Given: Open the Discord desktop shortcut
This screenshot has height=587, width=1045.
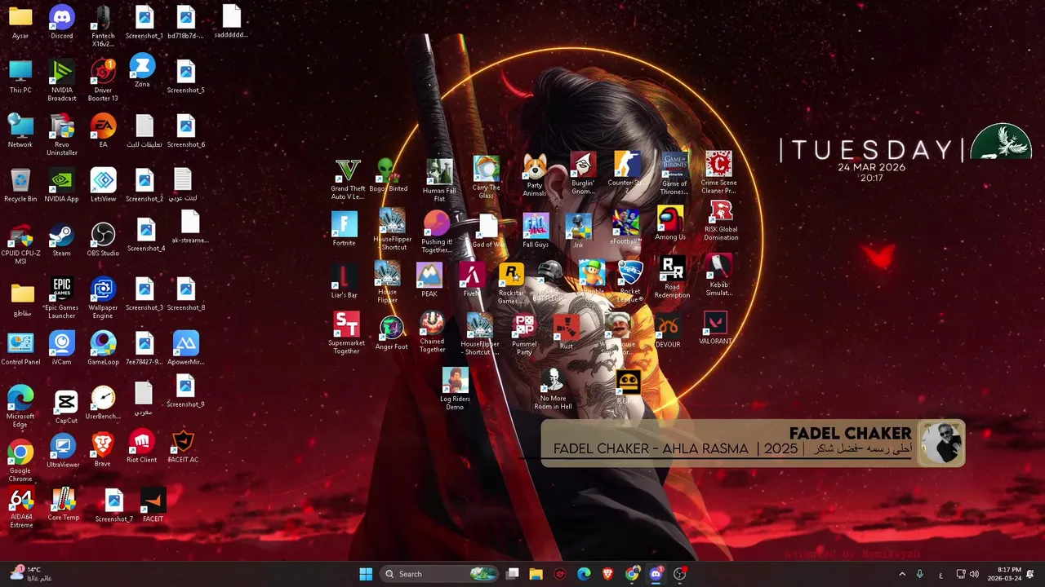Looking at the screenshot, I should coord(62,22).
